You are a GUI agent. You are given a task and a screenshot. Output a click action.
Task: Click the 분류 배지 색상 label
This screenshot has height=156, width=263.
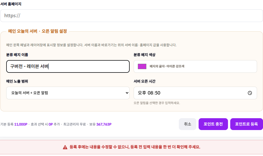click(144, 55)
